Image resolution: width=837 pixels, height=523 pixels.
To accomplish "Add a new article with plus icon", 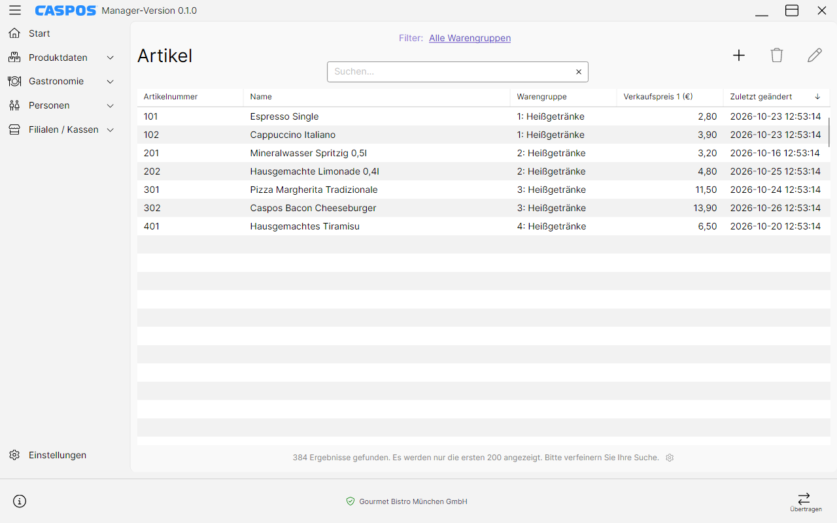I will pos(739,56).
